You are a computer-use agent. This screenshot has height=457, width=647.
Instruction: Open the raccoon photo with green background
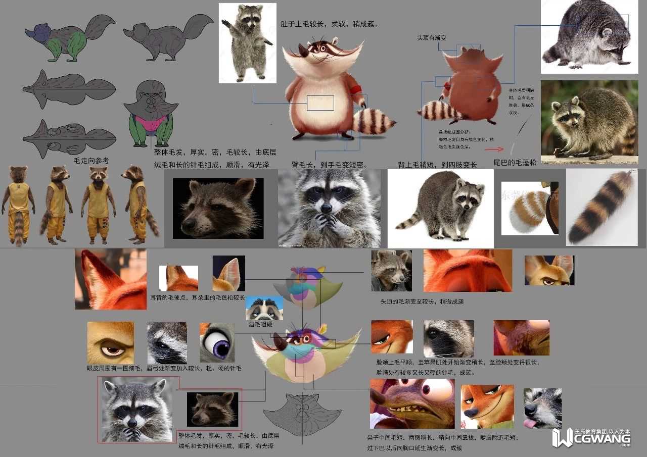tap(590, 122)
